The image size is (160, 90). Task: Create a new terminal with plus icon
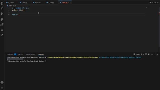click(x=141, y=54)
